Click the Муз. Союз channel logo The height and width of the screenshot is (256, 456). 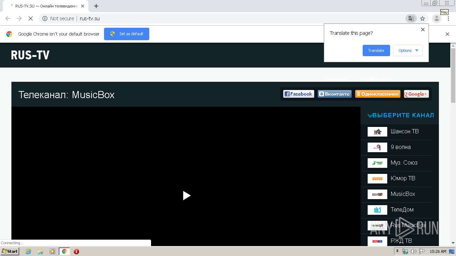click(x=377, y=163)
